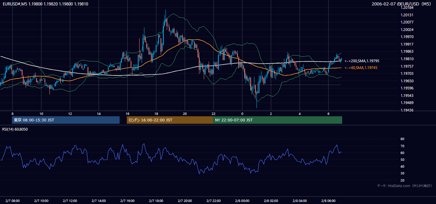This screenshot has height=204, width=436.
Task: Click hour tick 4 under price chart
Action: point(300,114)
